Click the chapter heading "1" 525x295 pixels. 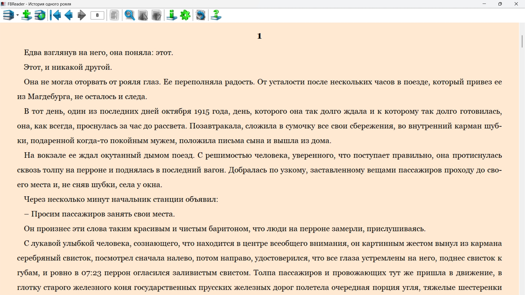pyautogui.click(x=259, y=36)
